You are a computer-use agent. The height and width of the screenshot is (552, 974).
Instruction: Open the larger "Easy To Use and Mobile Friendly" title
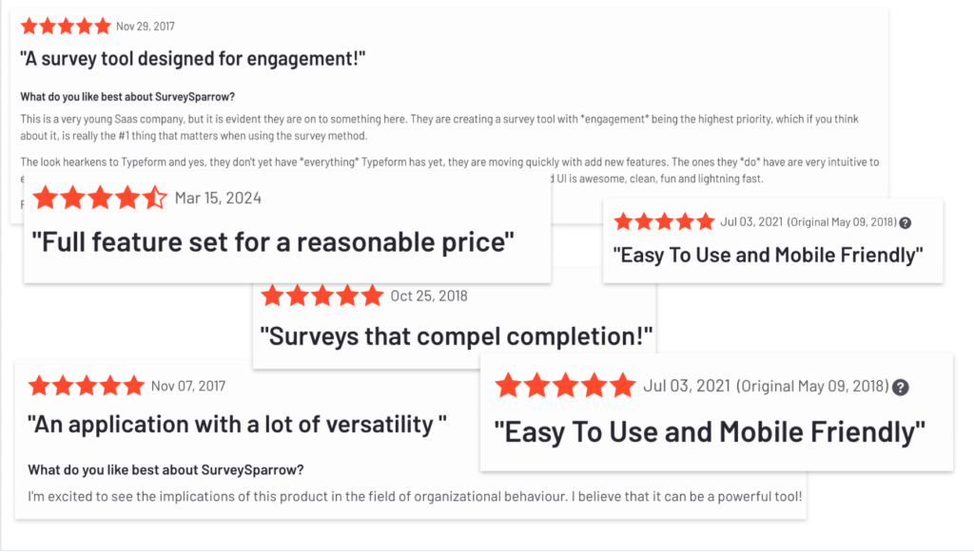(710, 432)
